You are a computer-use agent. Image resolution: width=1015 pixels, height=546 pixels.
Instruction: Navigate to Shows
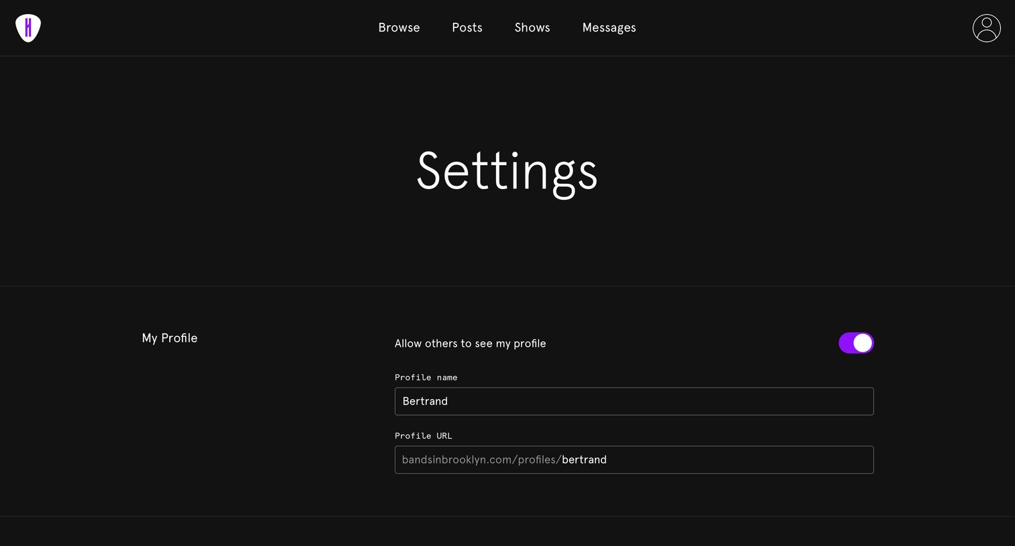click(532, 28)
